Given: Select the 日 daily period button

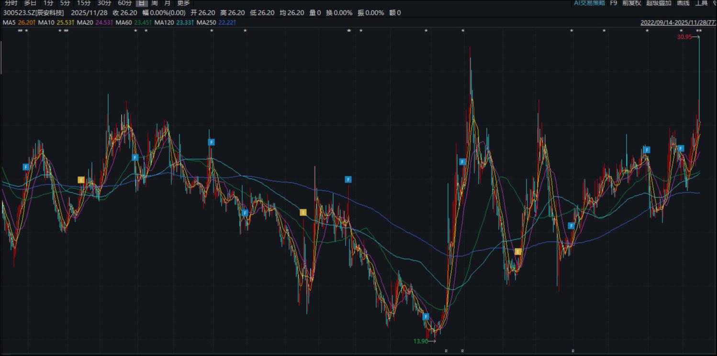Looking at the screenshot, I should coord(141,3).
